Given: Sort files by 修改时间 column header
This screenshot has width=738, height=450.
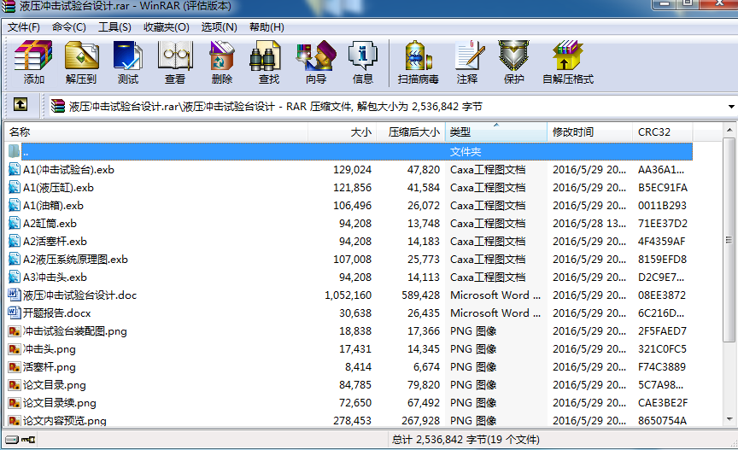Looking at the screenshot, I should point(589,131).
